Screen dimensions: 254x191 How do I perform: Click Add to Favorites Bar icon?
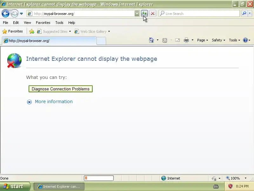32,31
